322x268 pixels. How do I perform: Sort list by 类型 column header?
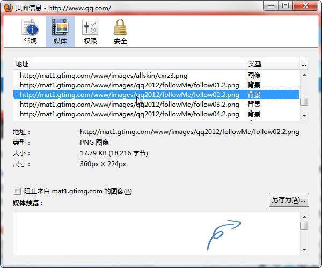(x=273, y=64)
